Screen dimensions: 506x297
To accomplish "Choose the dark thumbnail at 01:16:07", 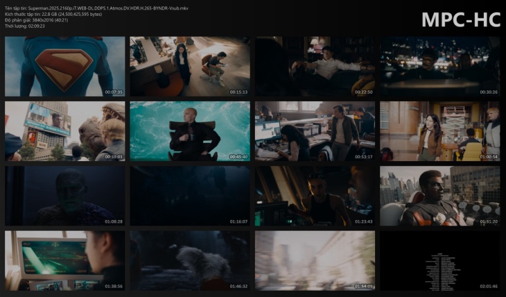I will click(x=190, y=196).
